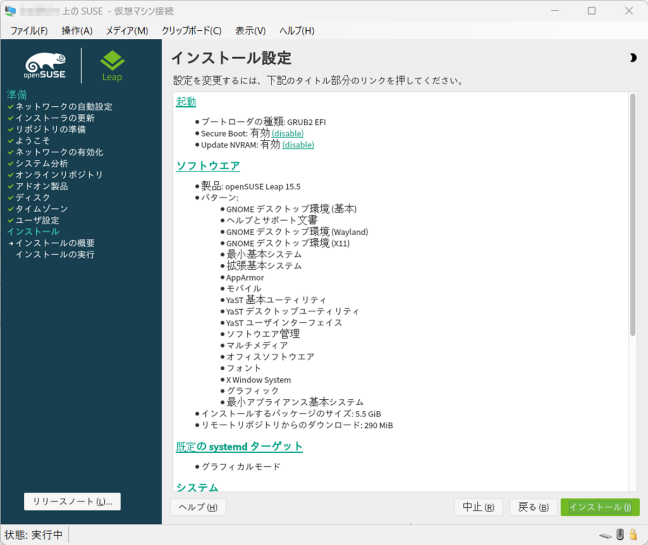Open the システム settings link

coord(197,487)
